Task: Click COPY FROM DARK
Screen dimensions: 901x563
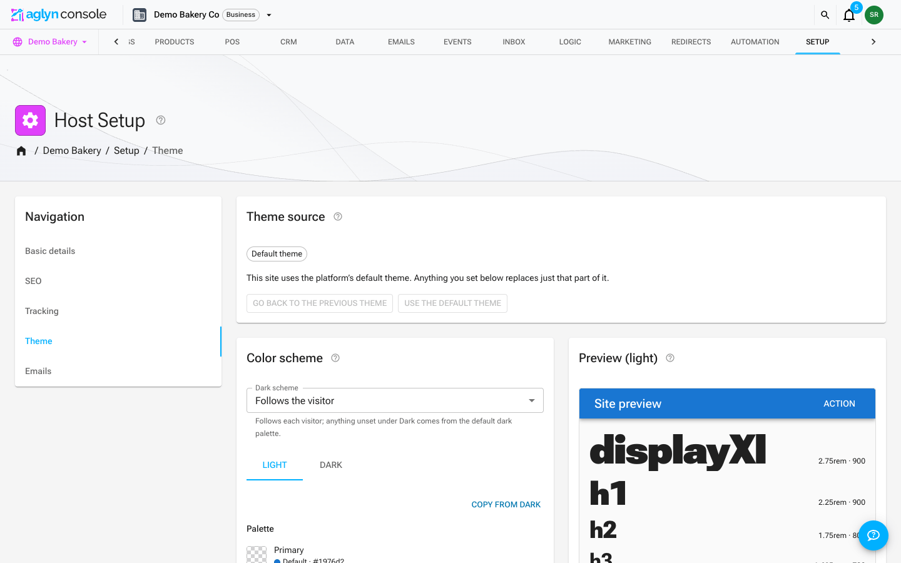Action: pyautogui.click(x=506, y=504)
